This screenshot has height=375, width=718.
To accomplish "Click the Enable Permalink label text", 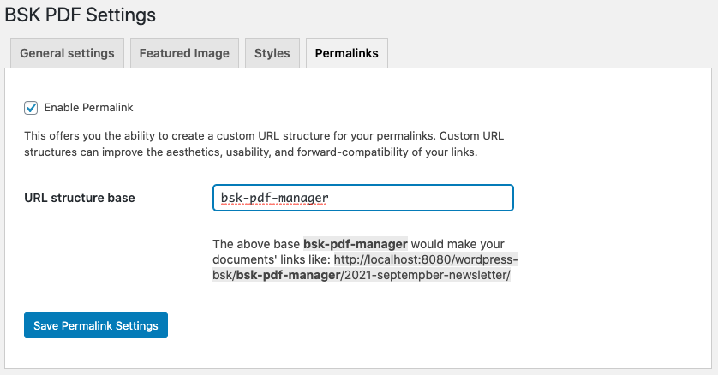I will tap(88, 108).
